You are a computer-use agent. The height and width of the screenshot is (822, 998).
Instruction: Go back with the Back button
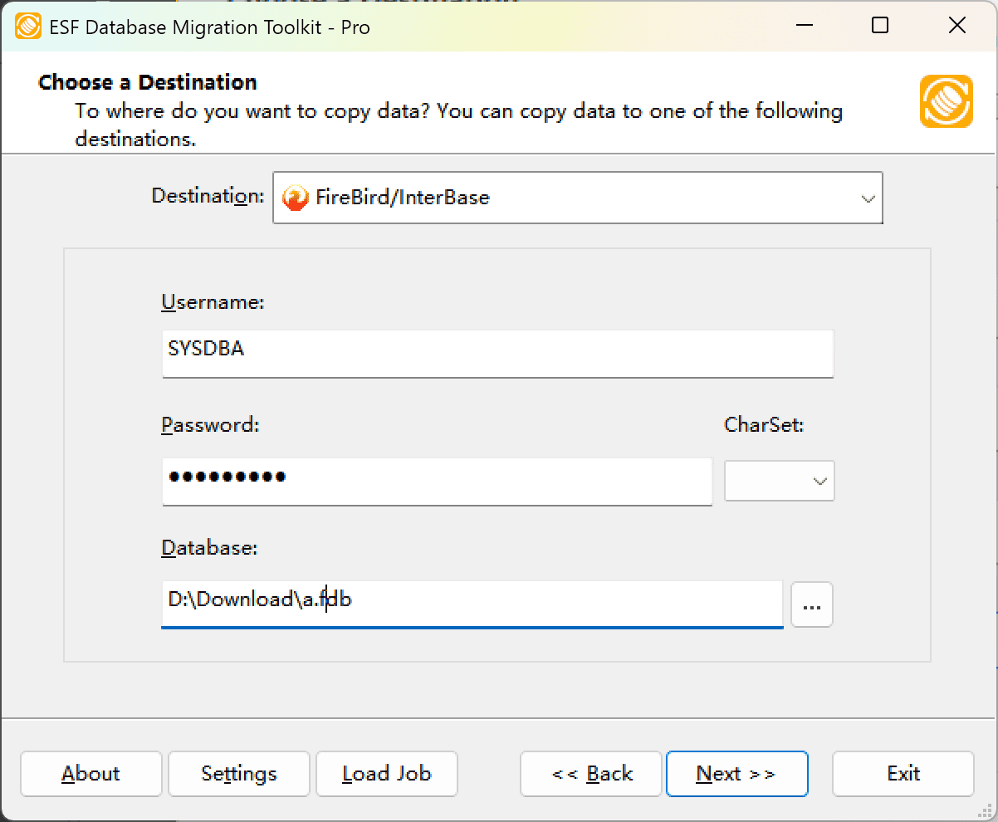click(x=590, y=773)
